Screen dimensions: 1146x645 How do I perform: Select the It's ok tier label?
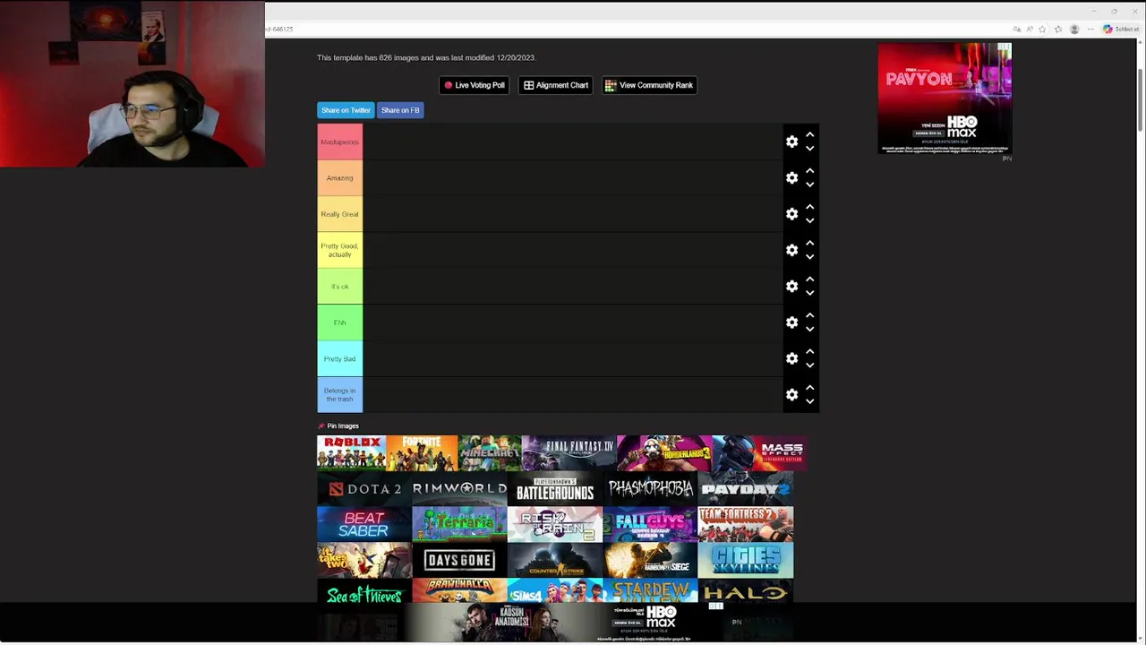point(339,287)
